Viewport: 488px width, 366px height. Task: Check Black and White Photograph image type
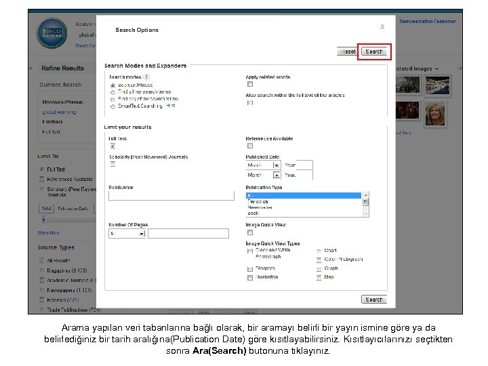250,251
